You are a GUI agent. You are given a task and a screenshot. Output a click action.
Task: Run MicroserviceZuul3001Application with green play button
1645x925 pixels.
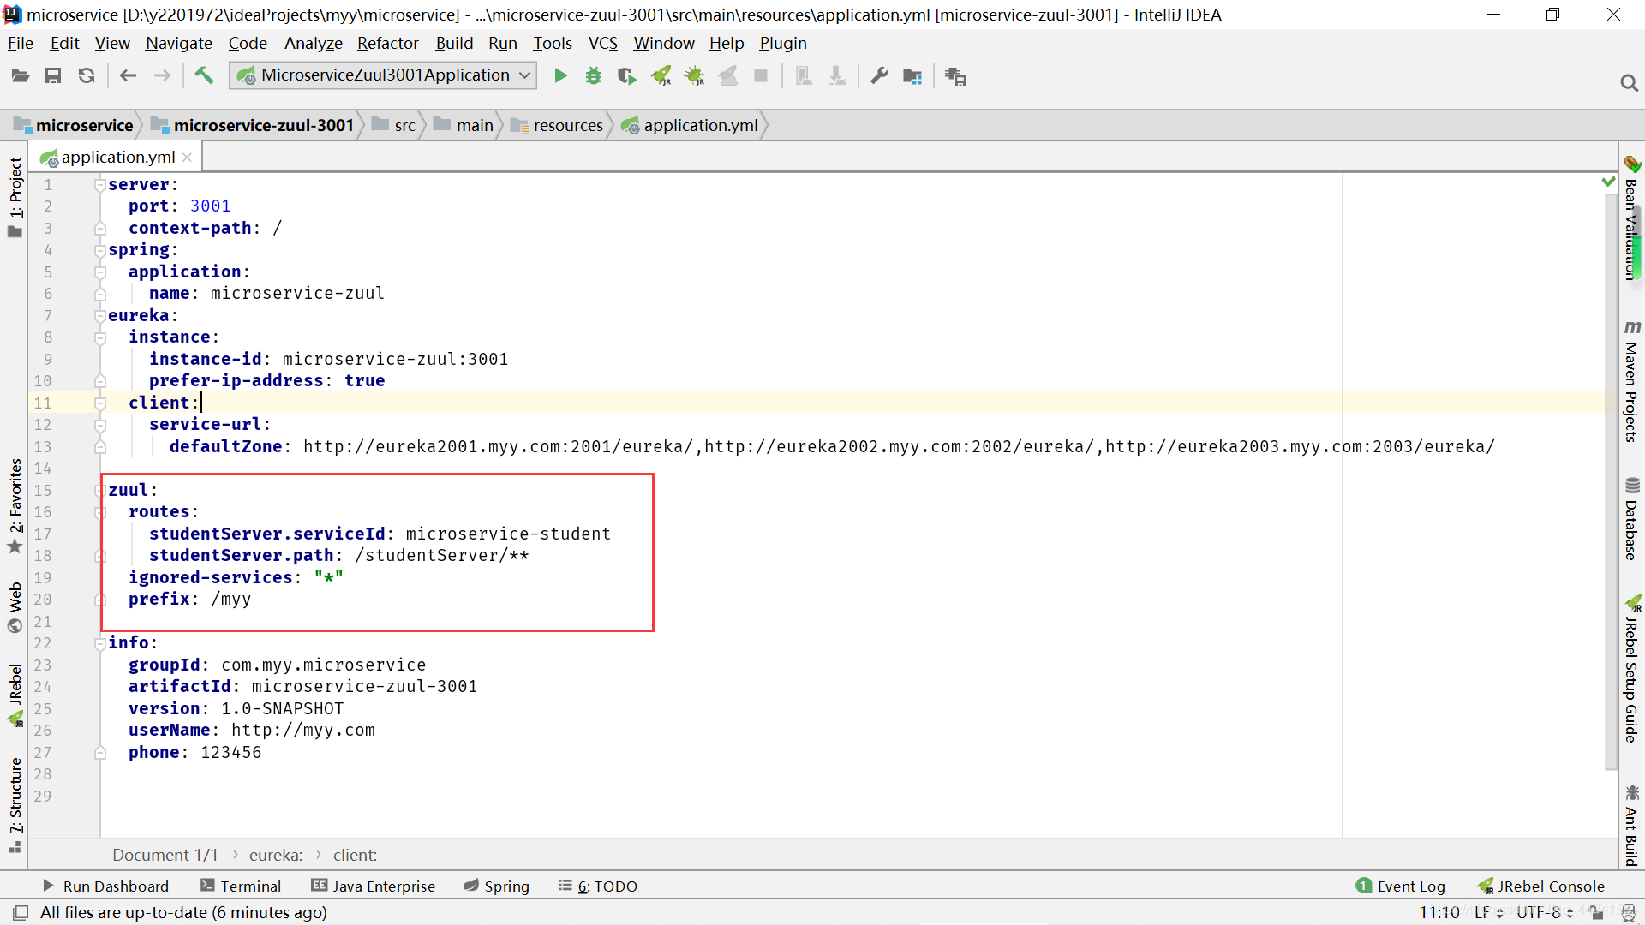(x=560, y=76)
